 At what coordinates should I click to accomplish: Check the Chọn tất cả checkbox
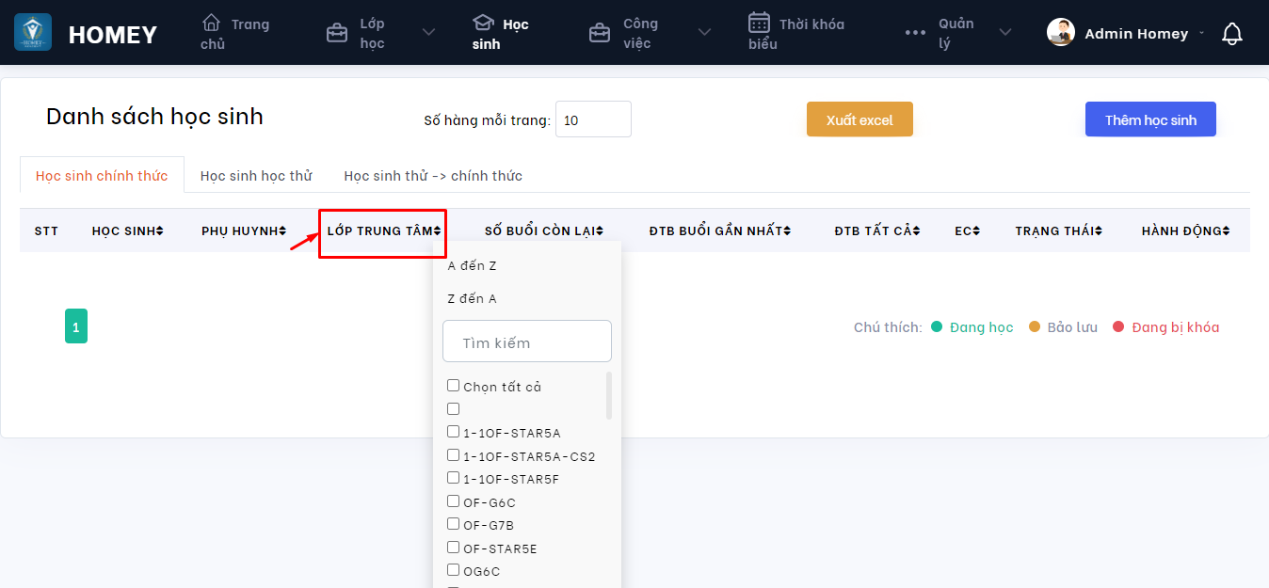point(453,386)
